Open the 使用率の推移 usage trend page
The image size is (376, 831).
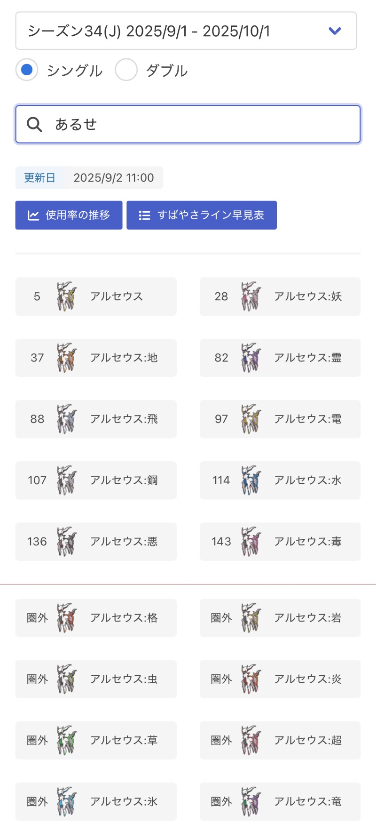click(x=69, y=216)
